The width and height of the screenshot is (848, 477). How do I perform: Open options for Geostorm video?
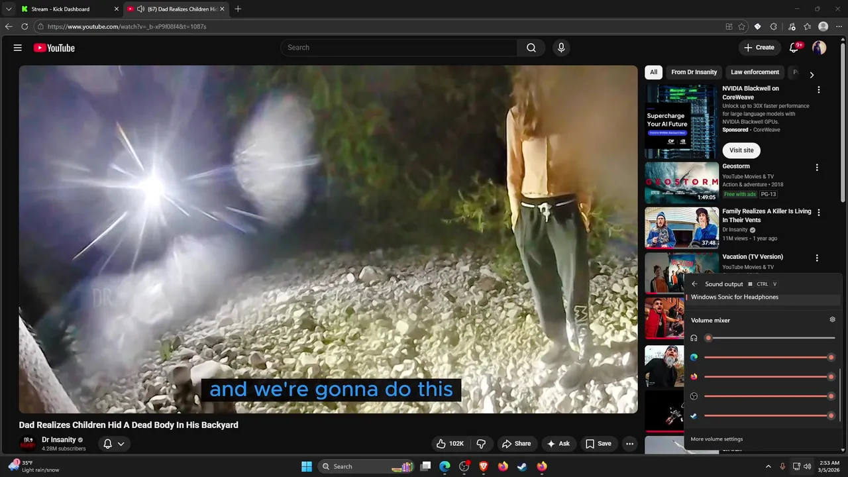(817, 168)
